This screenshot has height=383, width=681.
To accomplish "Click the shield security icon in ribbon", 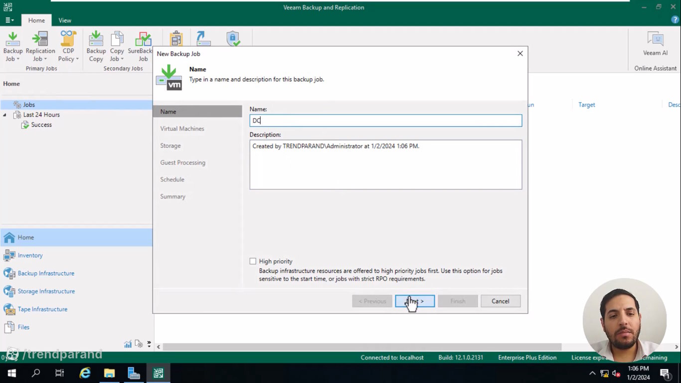I will click(x=233, y=38).
